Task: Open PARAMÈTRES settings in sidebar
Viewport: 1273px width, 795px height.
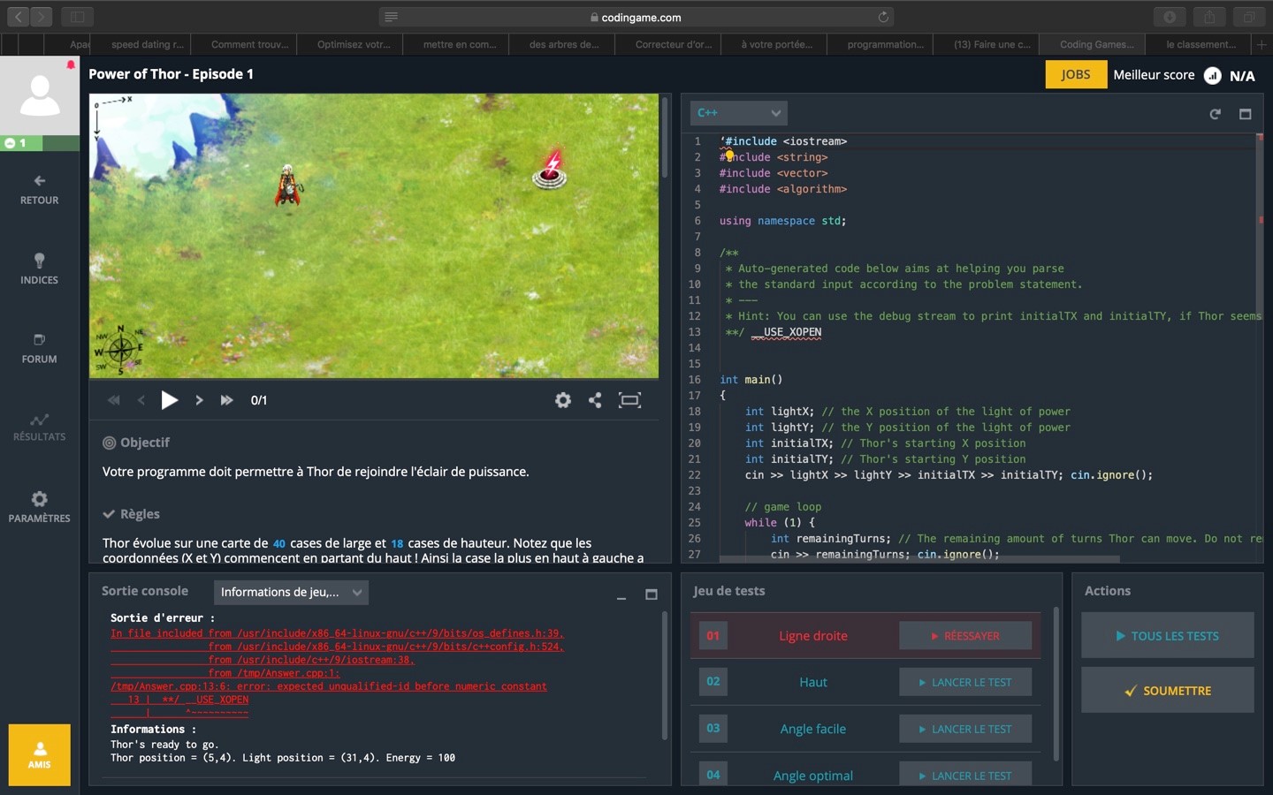Action: pyautogui.click(x=40, y=508)
